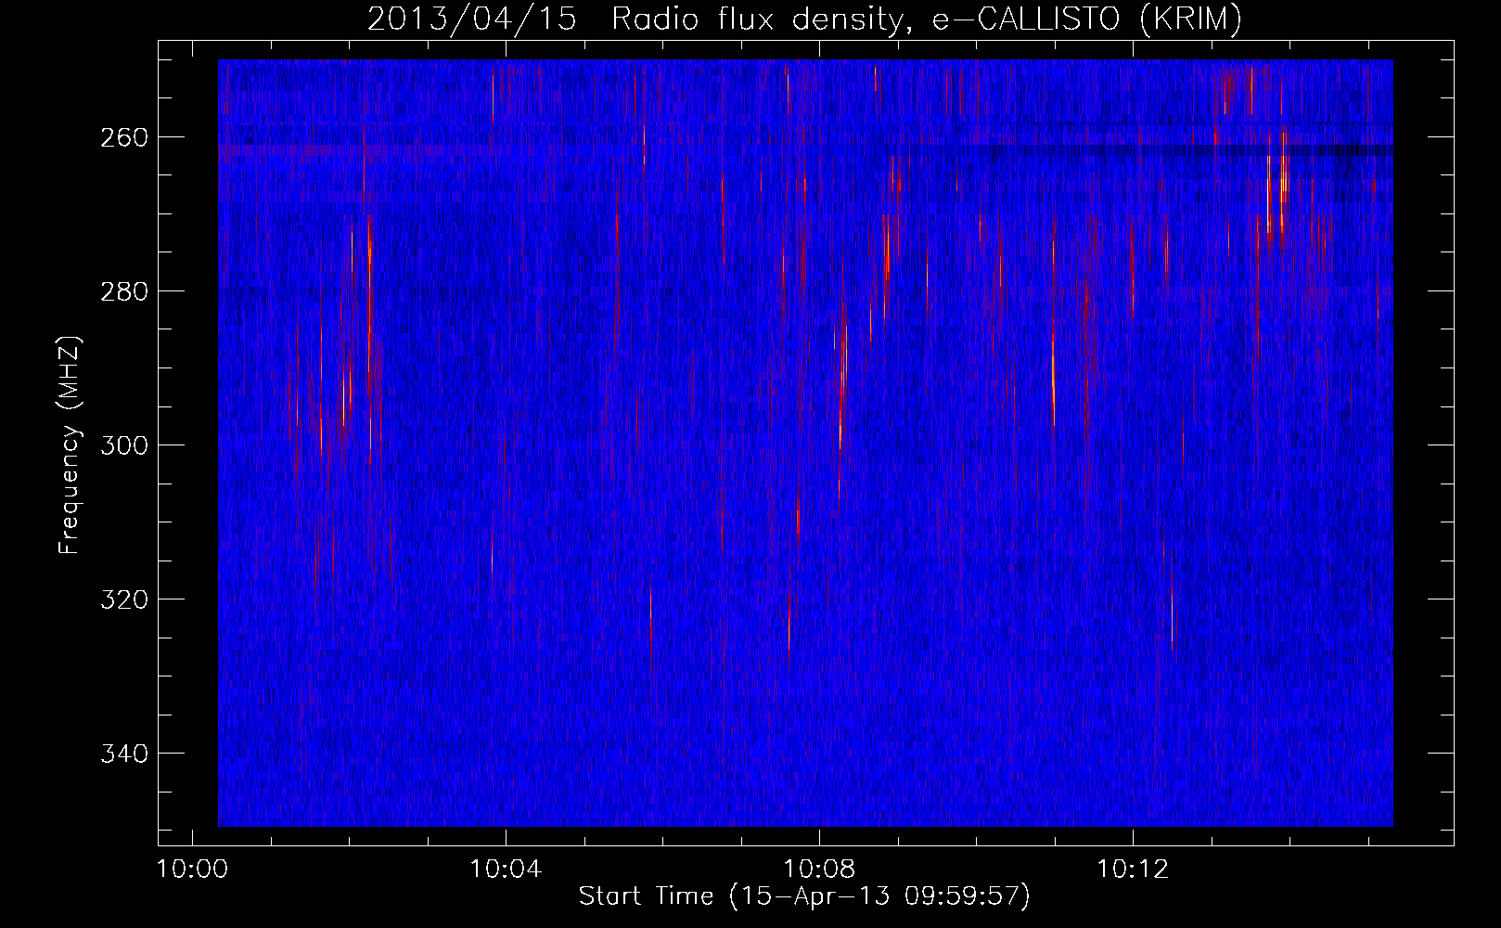Viewport: 1501px width, 928px height.
Task: Click the 320 frequency tick label
Action: 124,599
